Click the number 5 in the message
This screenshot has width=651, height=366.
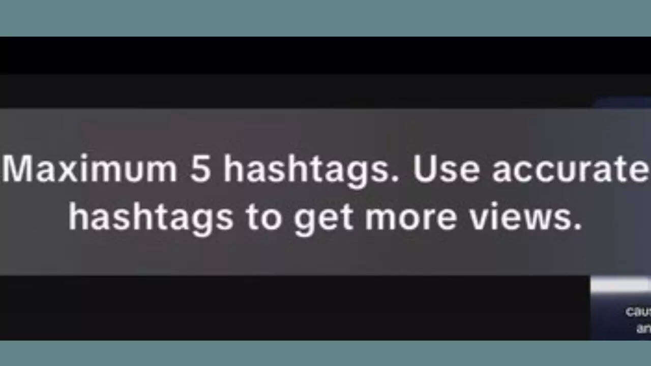point(200,169)
